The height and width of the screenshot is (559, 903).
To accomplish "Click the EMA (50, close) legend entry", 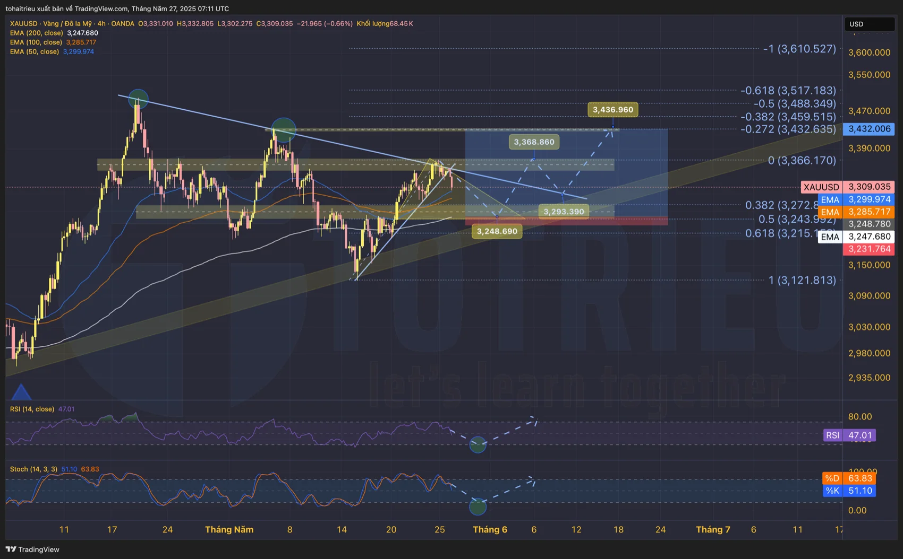I will coord(35,52).
